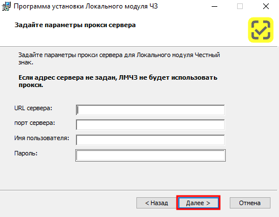Click the label URL сервера:
This screenshot has width=279, height=217.
pyautogui.click(x=33, y=108)
